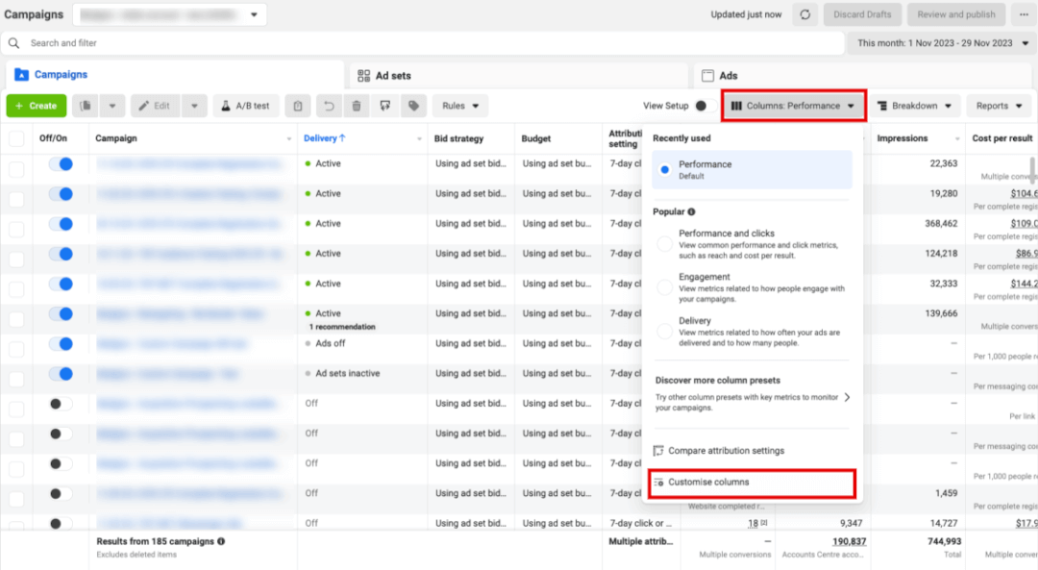Viewport: 1038px width, 570px height.
Task: Click the Campaigns folder icon
Action: [x=21, y=75]
